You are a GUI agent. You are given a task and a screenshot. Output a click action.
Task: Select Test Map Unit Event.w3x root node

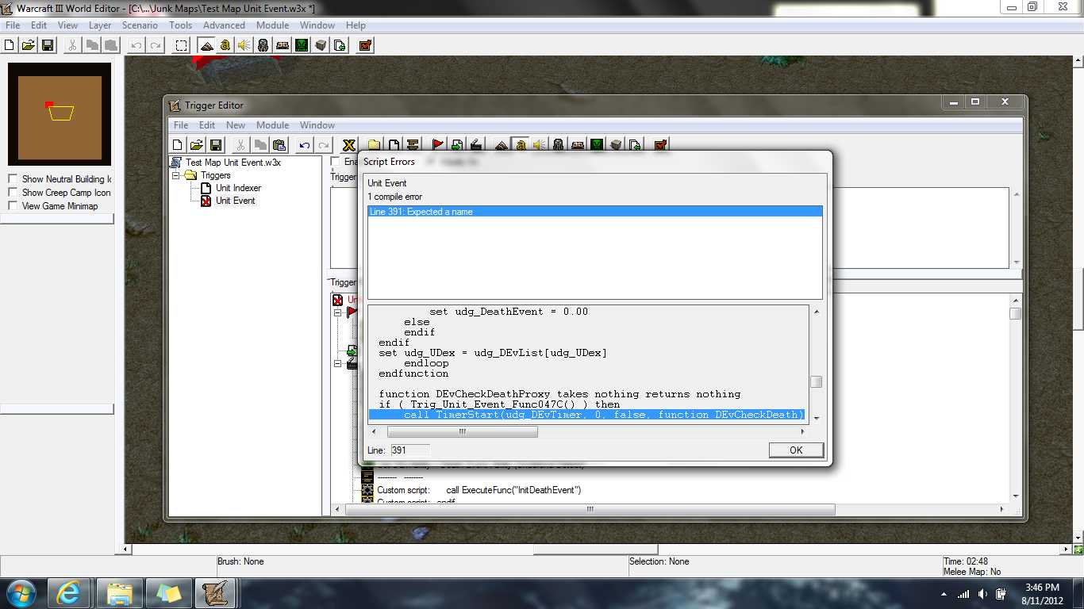[x=233, y=163]
